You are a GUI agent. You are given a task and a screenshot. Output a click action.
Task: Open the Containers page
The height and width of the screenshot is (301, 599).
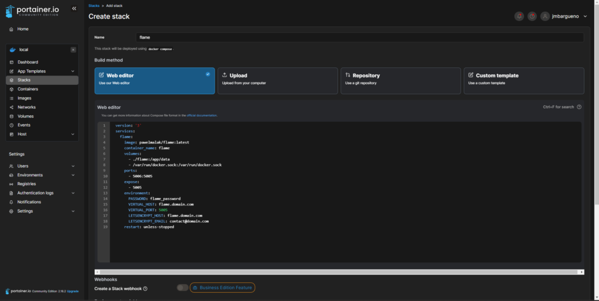(27, 89)
